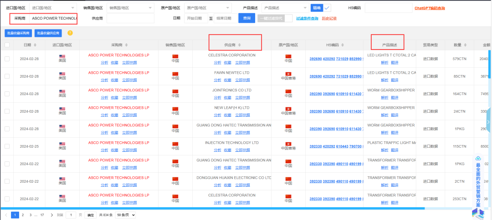This screenshot has height=220, width=492.
Task: Click date cell 2024-02-25
Action: (29, 146)
